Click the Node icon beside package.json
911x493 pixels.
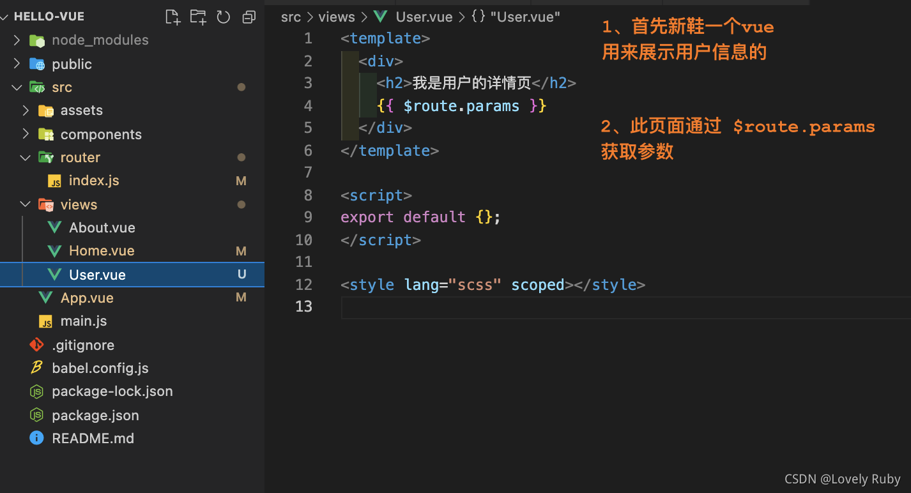(37, 415)
